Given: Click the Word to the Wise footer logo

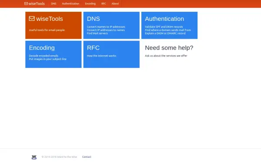Looking at the screenshot, I should (x=34, y=157).
